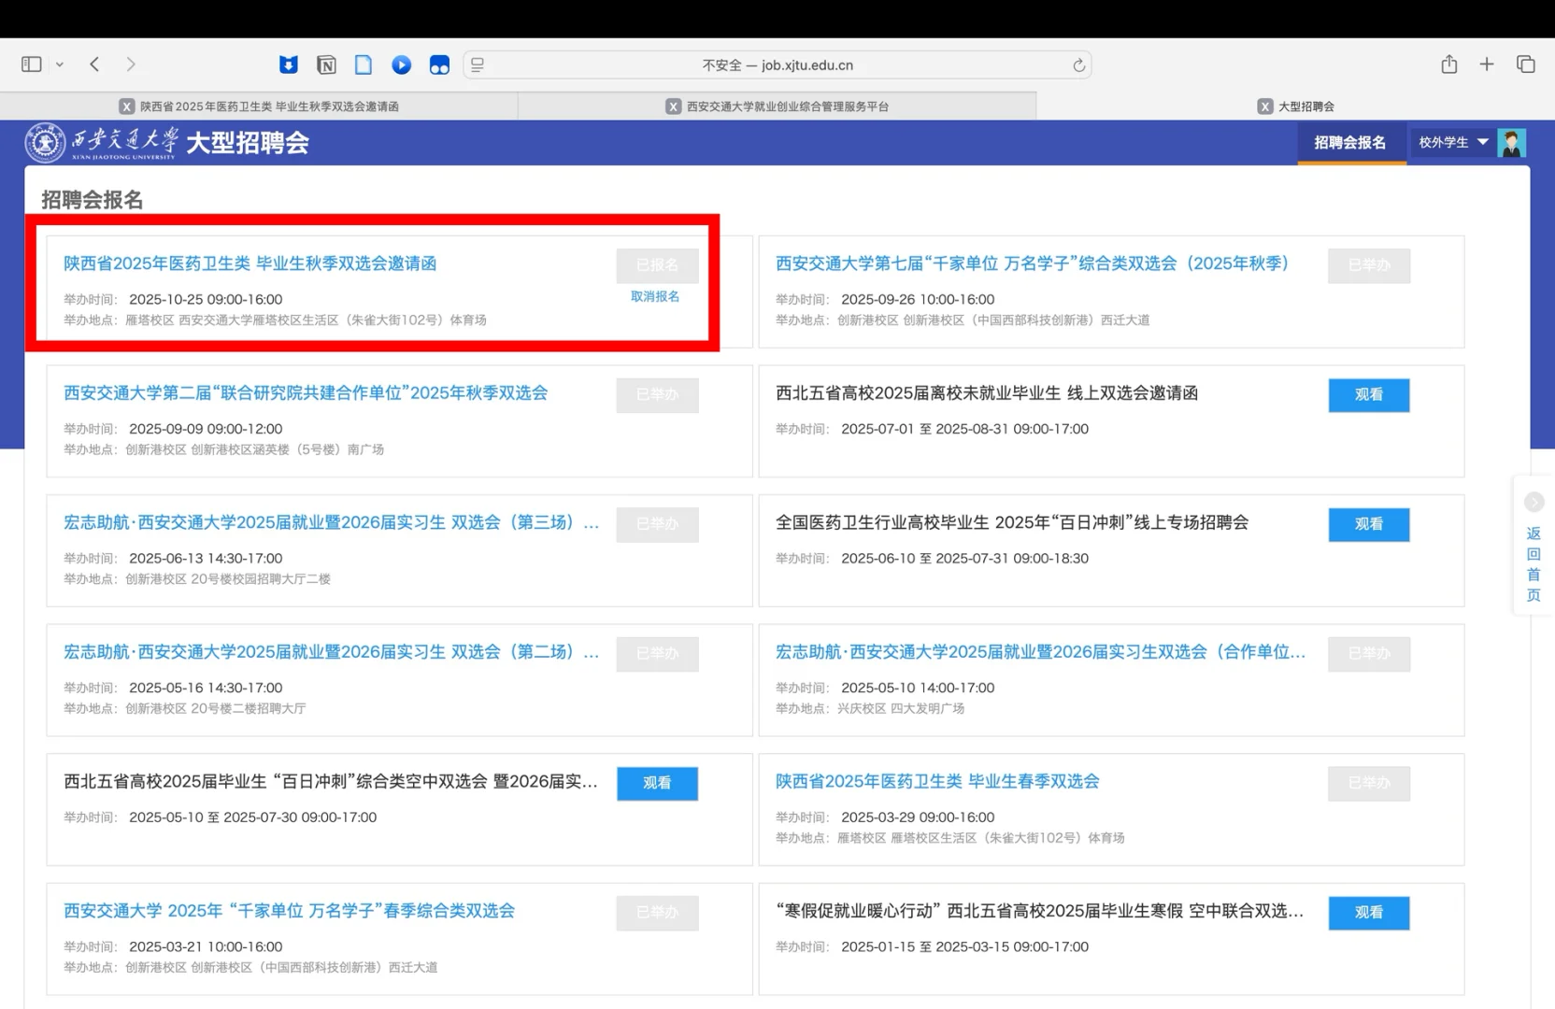The height and width of the screenshot is (1009, 1555).
Task: Click the user avatar picture
Action: (1511, 143)
